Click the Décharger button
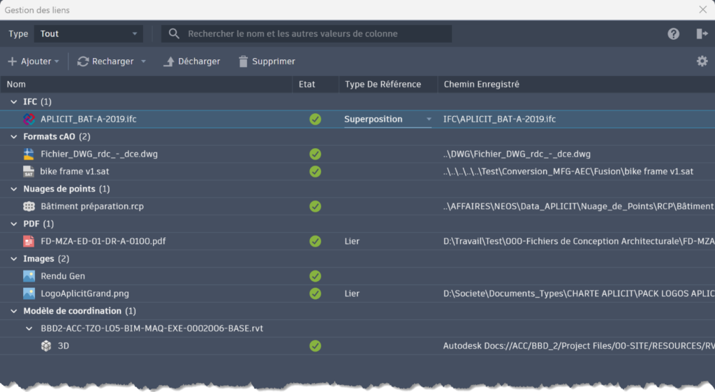This screenshot has height=392, width=715. [191, 61]
